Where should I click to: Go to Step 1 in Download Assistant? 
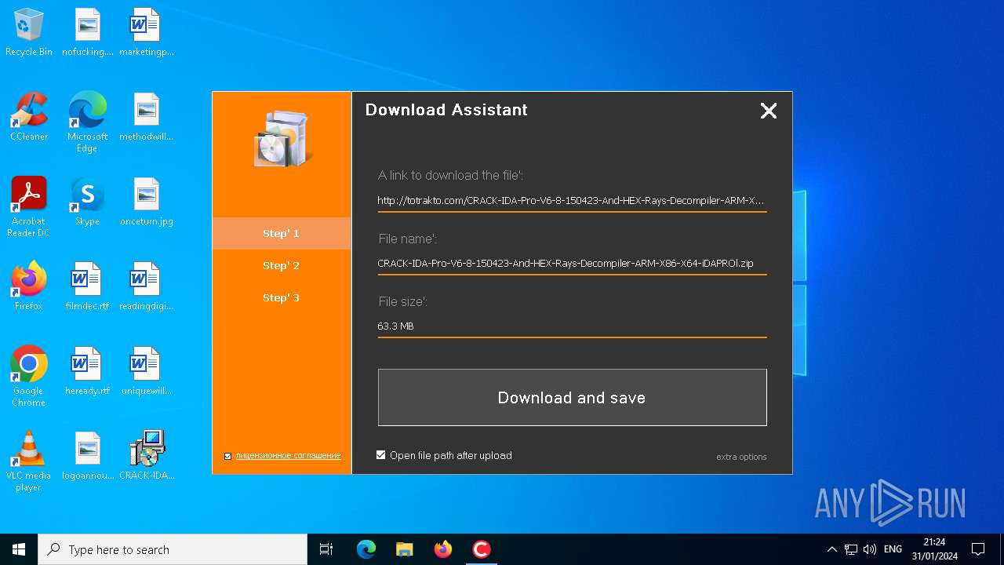point(282,233)
